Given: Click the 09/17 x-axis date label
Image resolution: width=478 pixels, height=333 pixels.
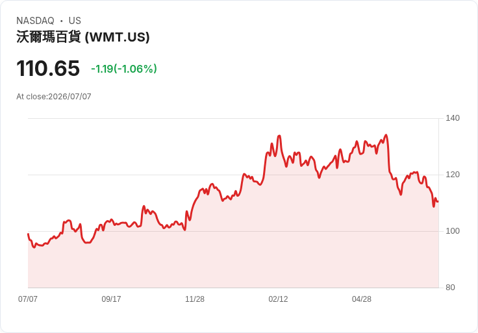Looking at the screenshot, I should (111, 299).
